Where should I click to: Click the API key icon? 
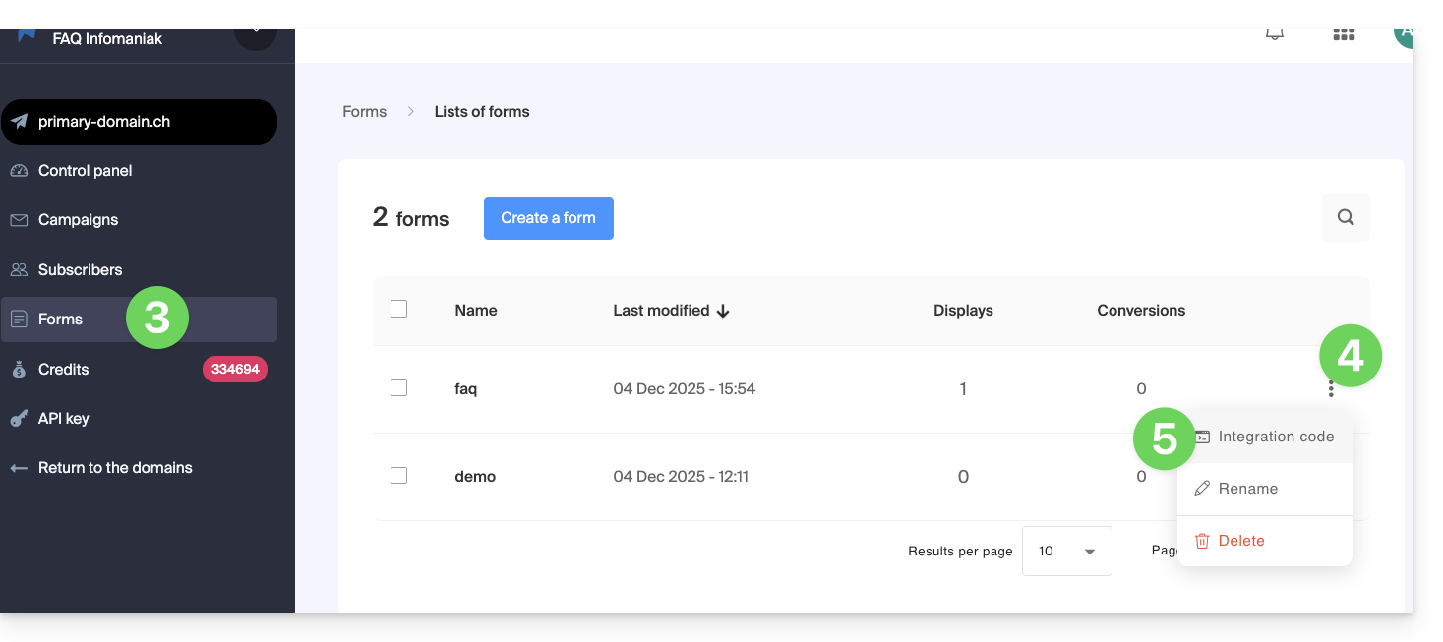pyautogui.click(x=19, y=419)
